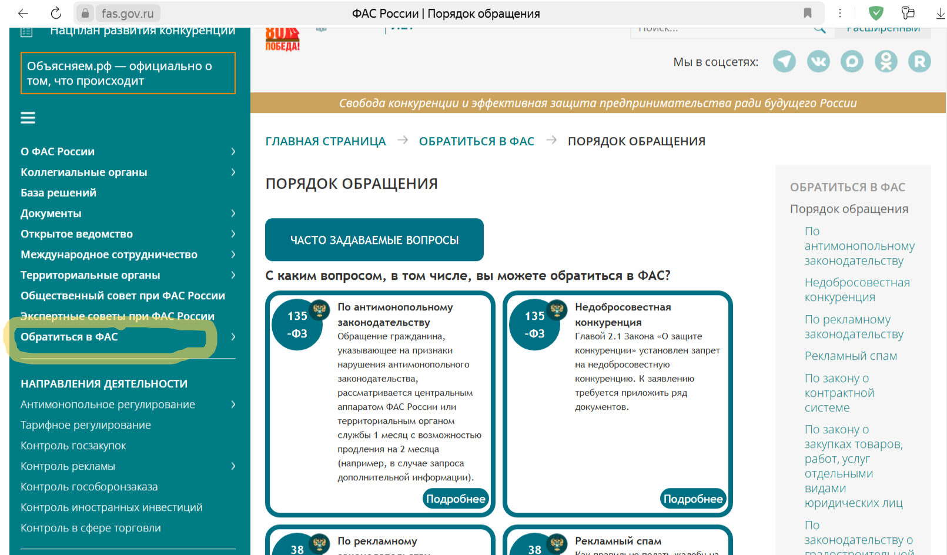Click the browser page reload icon

(56, 13)
